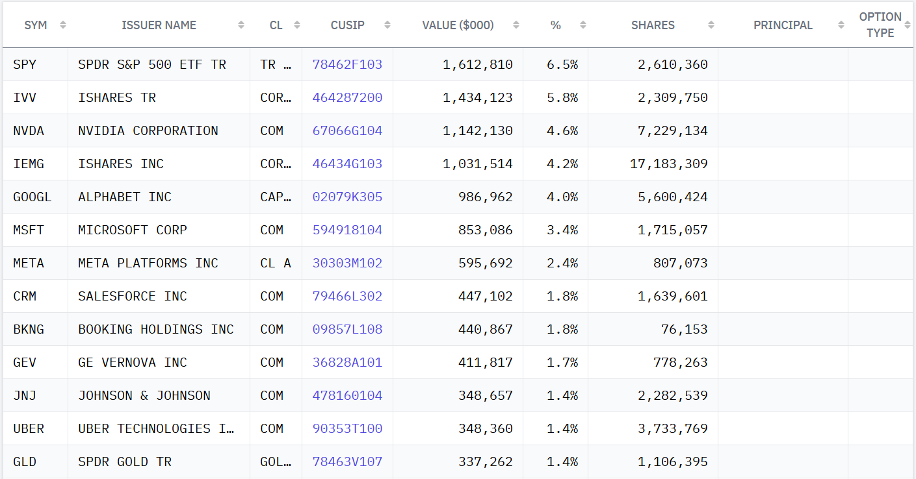Click class cell CL A for META
Viewport: 916px width, 479px height.
click(x=276, y=263)
